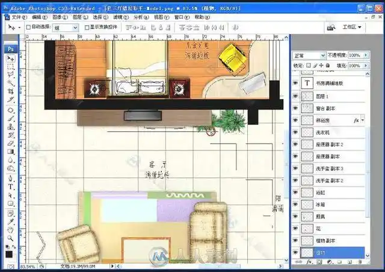Select the Lasso tool
Image resolution: width=385 pixels, height=272 pixels.
(x=10, y=75)
